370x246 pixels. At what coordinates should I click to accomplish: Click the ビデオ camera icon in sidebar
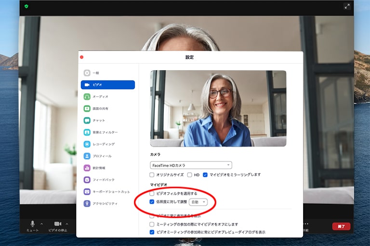[x=87, y=85]
